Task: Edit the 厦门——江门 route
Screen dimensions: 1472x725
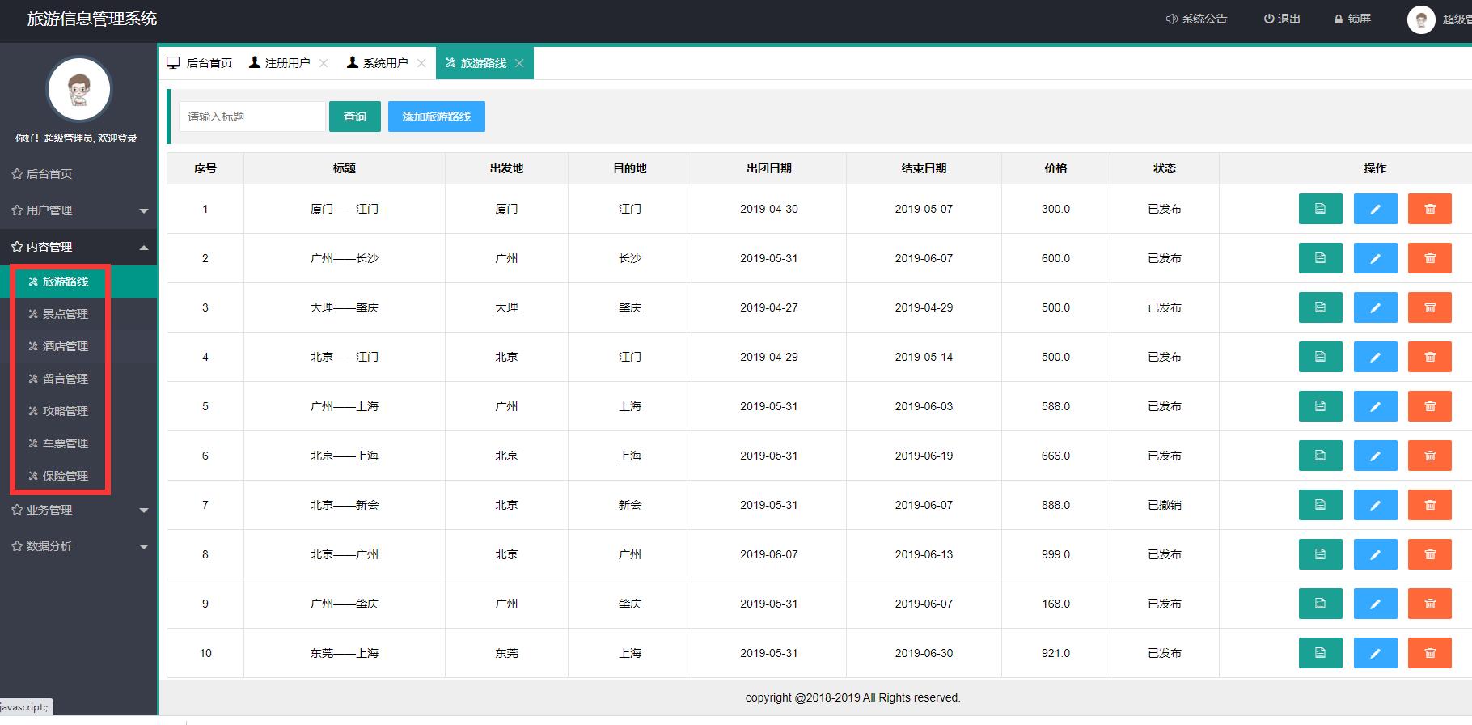Action: point(1375,209)
